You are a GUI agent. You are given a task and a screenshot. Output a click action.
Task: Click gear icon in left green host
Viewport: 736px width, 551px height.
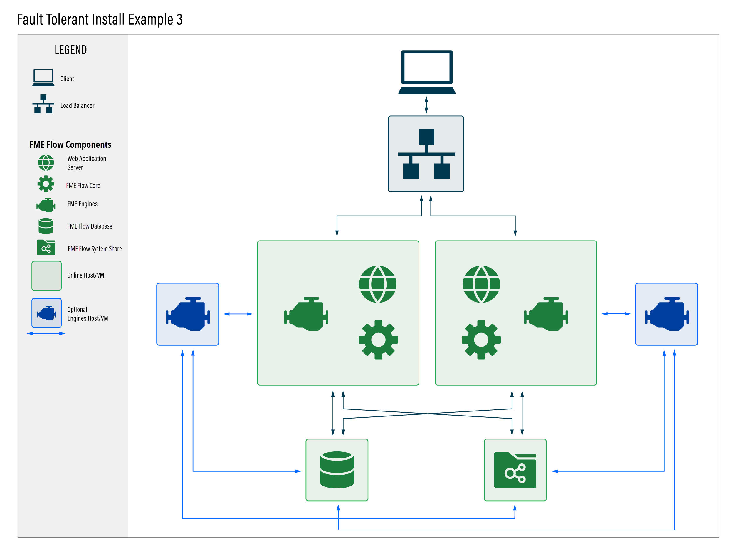(378, 340)
